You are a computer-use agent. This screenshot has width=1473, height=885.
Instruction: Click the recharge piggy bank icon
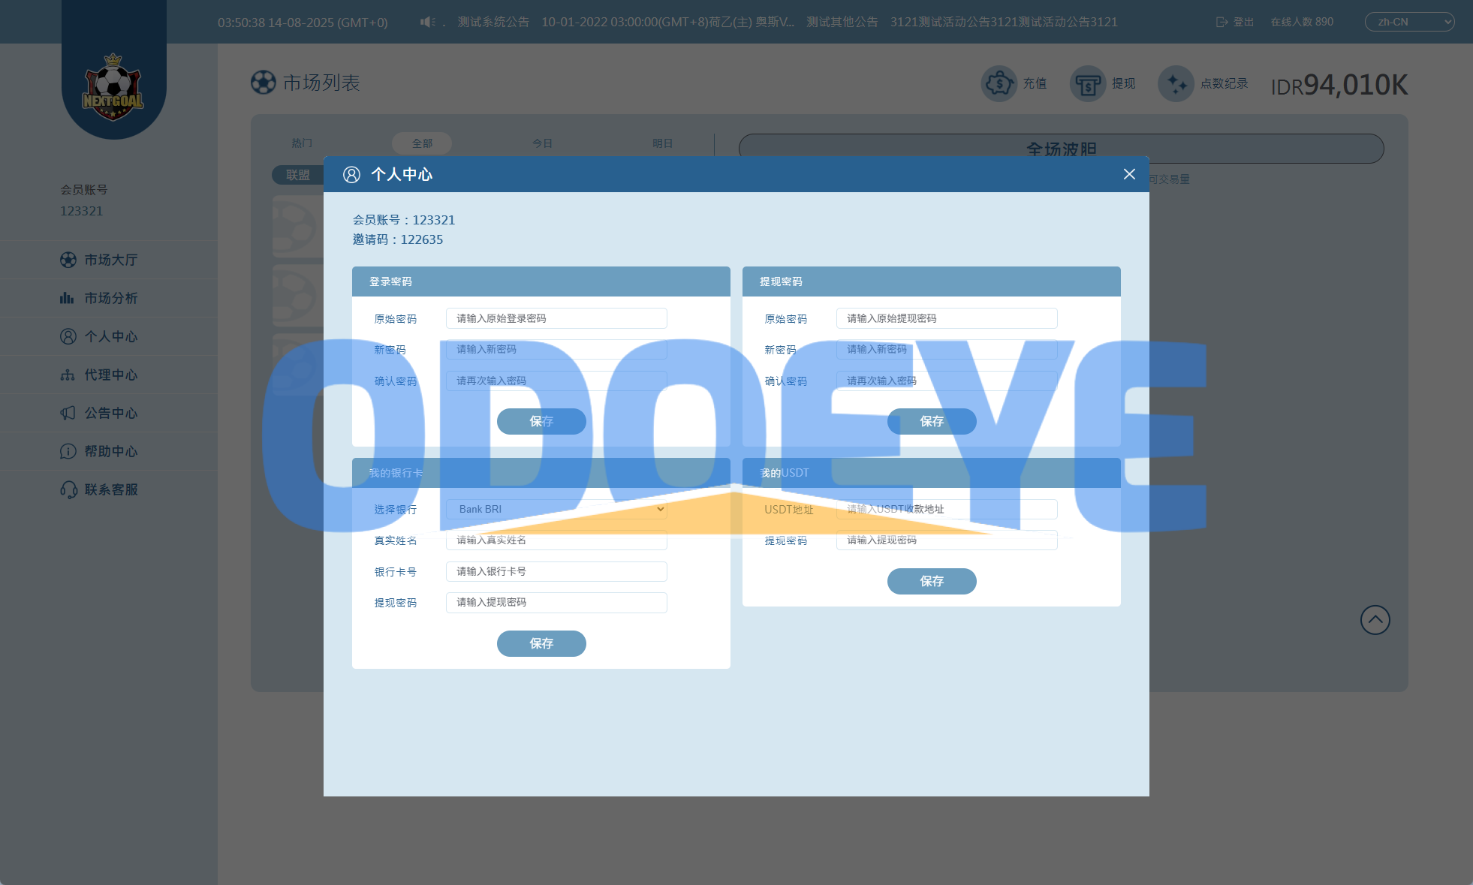click(999, 83)
